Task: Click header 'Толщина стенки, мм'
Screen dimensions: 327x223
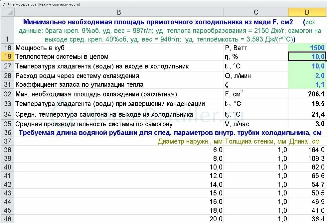Action: 256,141
